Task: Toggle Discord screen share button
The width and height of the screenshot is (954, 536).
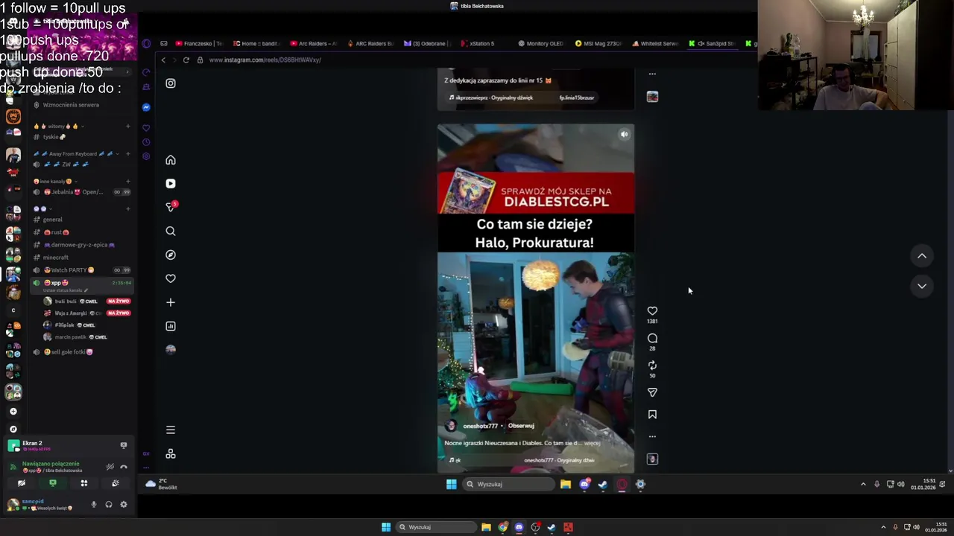Action: coord(52,483)
